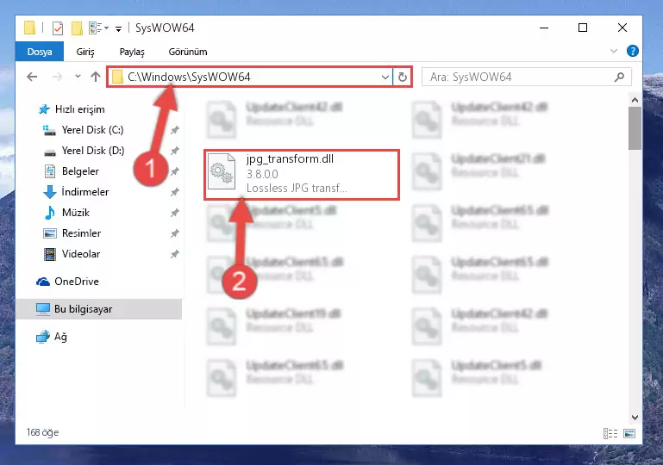Screen dimensions: 663x465
Task: Go up one folder level
Action: tap(96, 77)
